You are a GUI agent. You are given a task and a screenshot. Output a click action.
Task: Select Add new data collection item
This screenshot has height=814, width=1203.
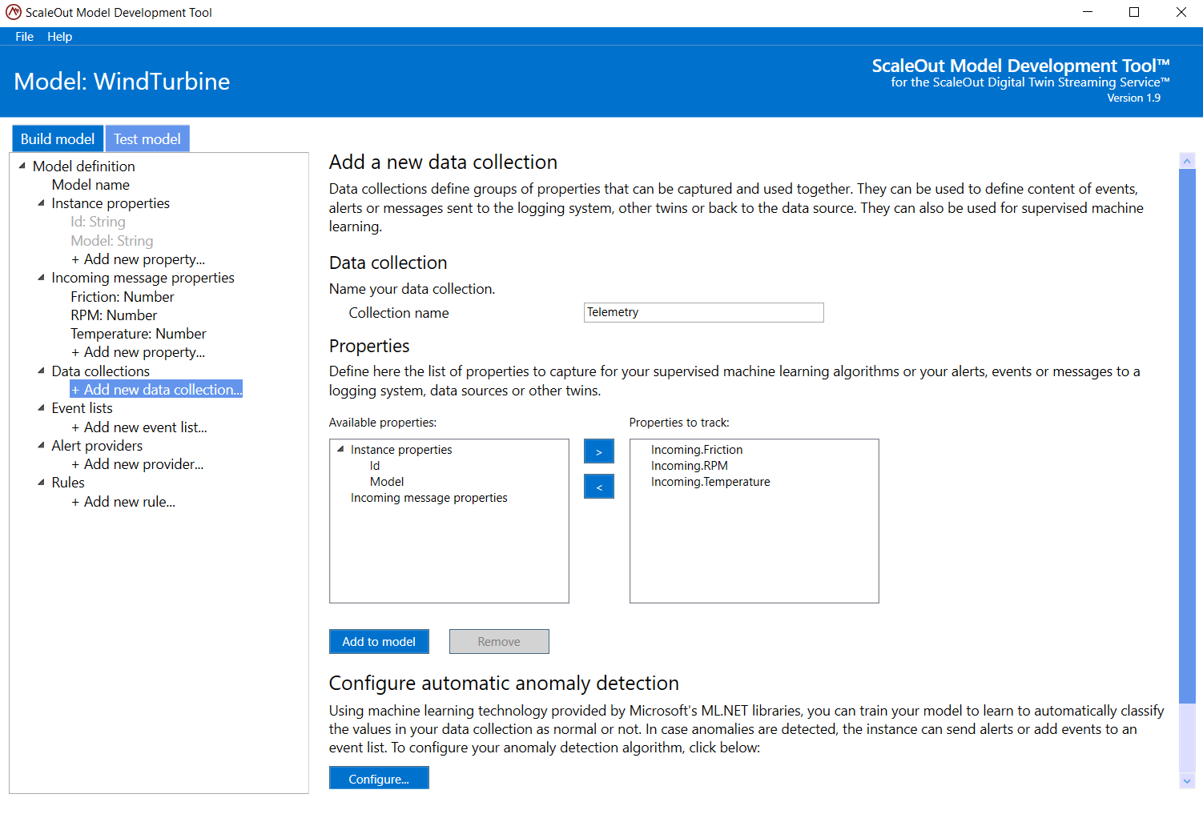tap(156, 389)
